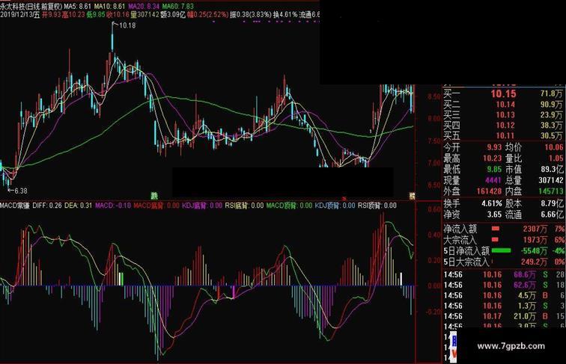Click the date 2019/12/13/五 in header

(x=20, y=15)
